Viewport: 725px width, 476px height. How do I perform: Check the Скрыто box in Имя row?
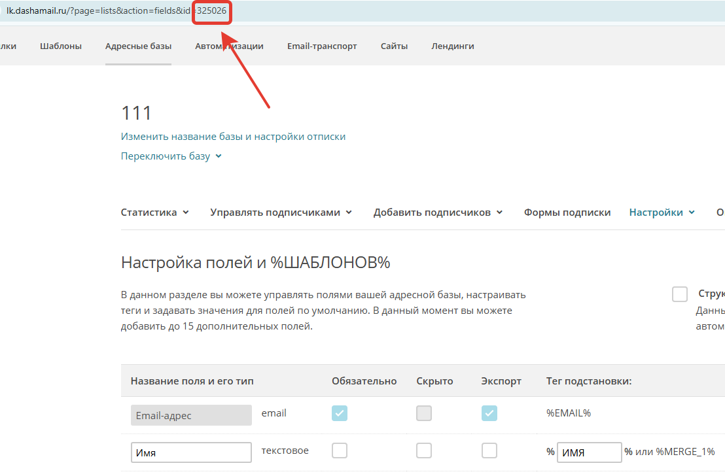[x=424, y=450]
